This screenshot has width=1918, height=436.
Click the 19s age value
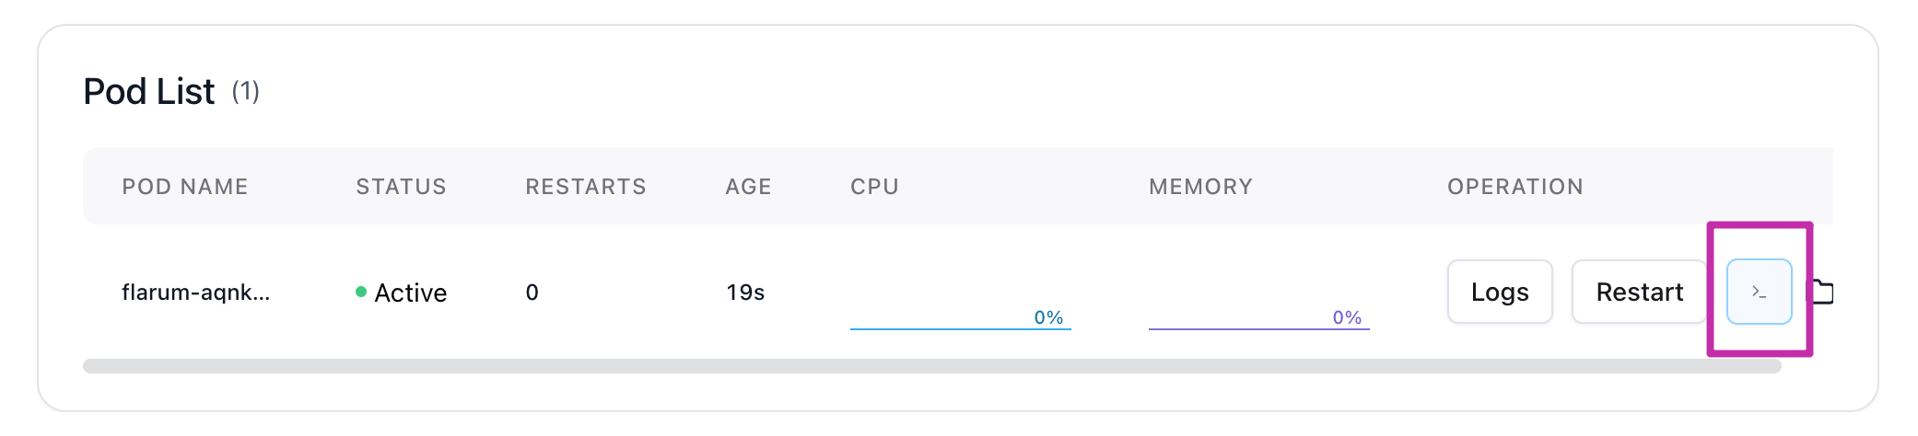coord(745,293)
